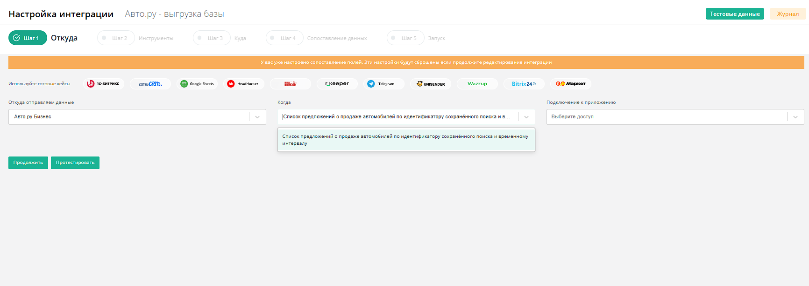Open the Выберите доступ dropdown arrow

point(795,117)
